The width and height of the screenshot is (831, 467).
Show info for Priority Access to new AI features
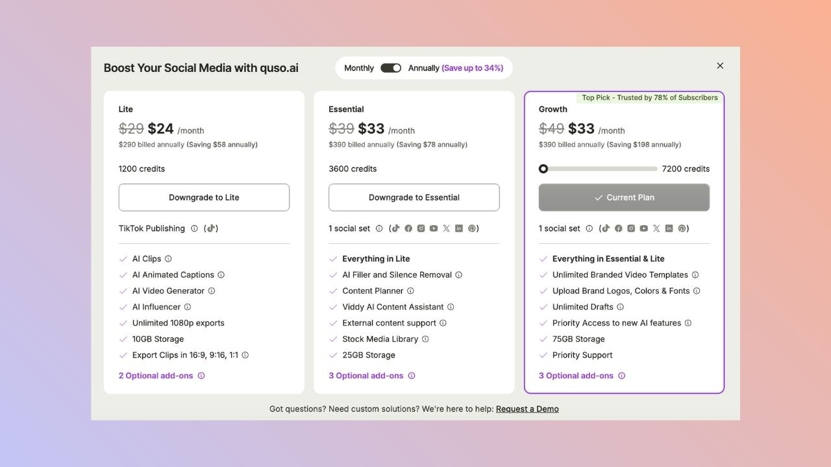coord(688,323)
